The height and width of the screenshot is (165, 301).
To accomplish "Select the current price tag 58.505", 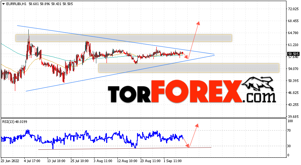I will coord(293,54).
